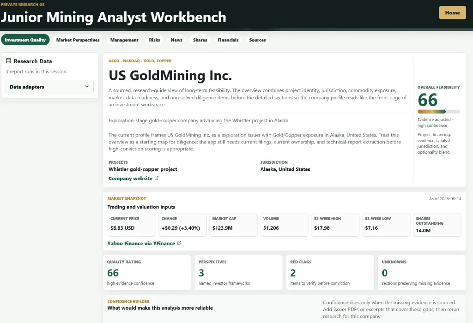Click the Perspectives 3 card
Viewport: 473px width, 323px height.
point(239,273)
